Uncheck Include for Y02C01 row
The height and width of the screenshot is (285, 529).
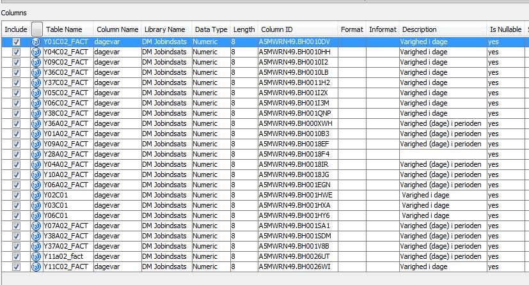pos(16,195)
